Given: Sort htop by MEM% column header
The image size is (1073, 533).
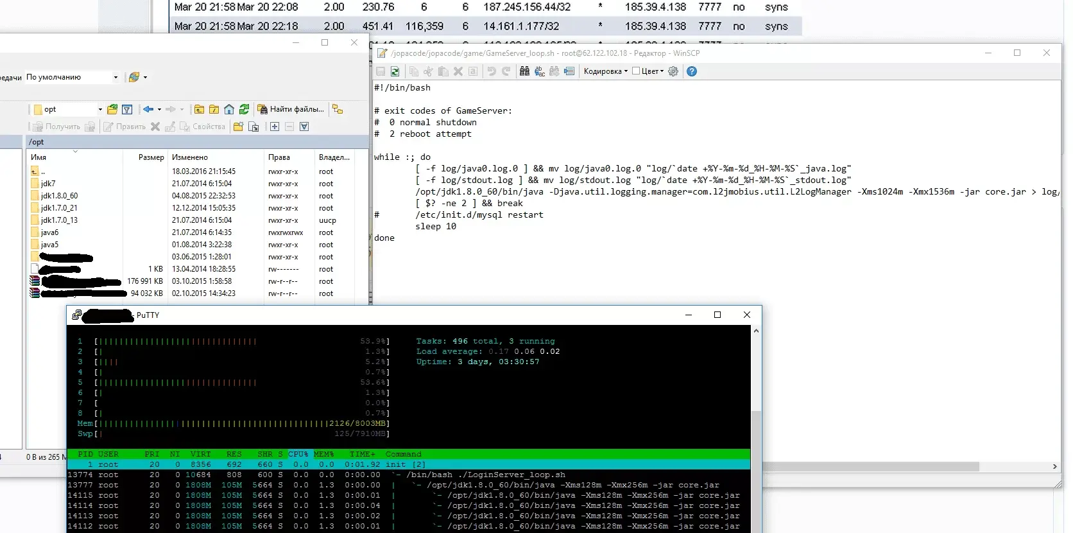Looking at the screenshot, I should point(324,454).
